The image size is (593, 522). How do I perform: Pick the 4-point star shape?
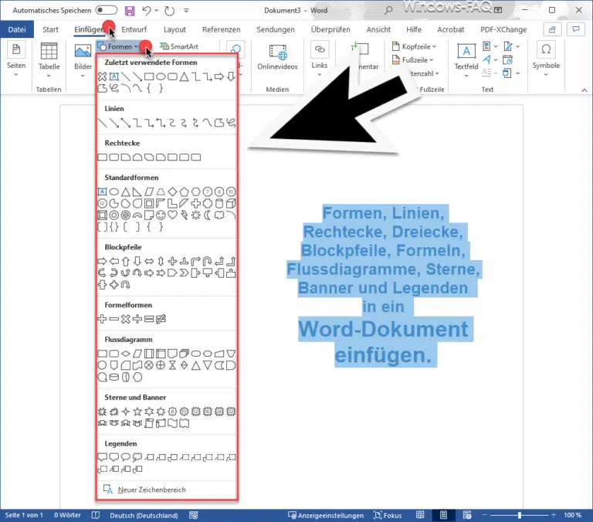pos(126,411)
